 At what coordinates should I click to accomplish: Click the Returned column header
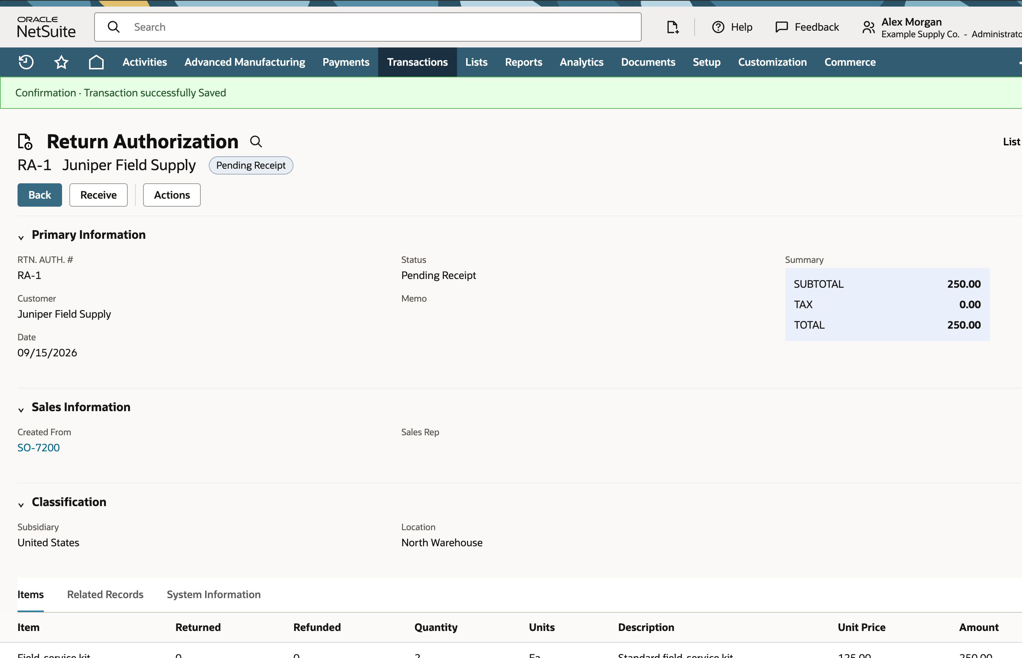[198, 627]
